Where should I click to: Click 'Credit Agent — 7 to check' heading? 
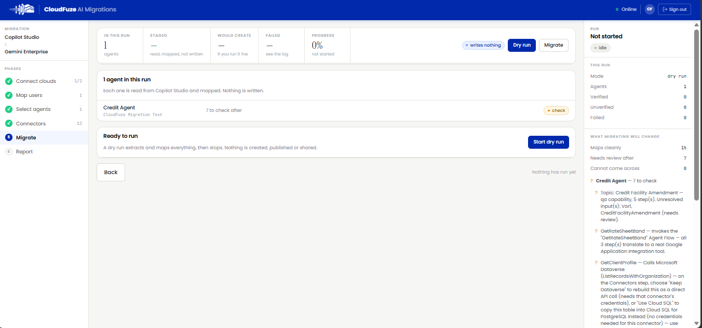point(626,181)
